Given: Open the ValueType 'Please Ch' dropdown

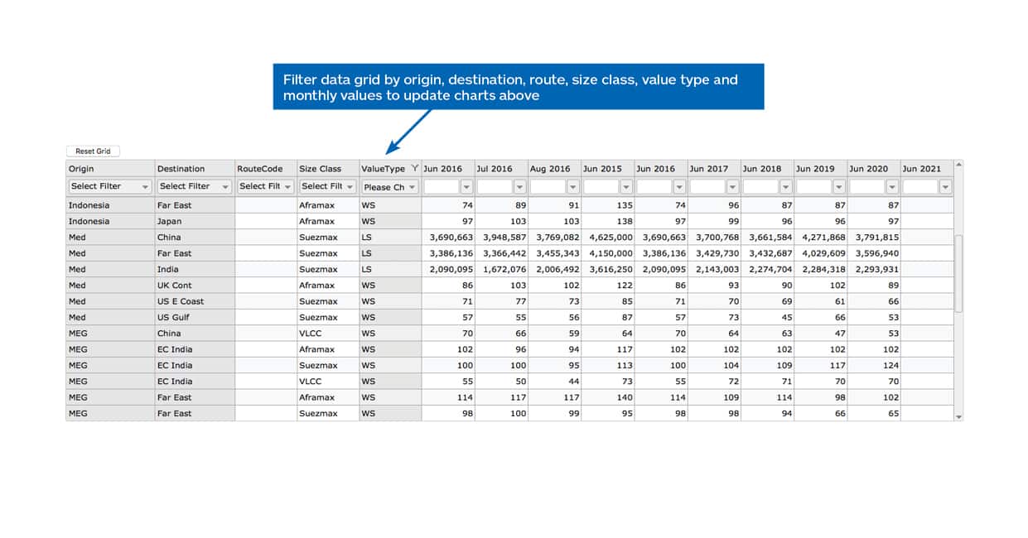Looking at the screenshot, I should [x=390, y=187].
